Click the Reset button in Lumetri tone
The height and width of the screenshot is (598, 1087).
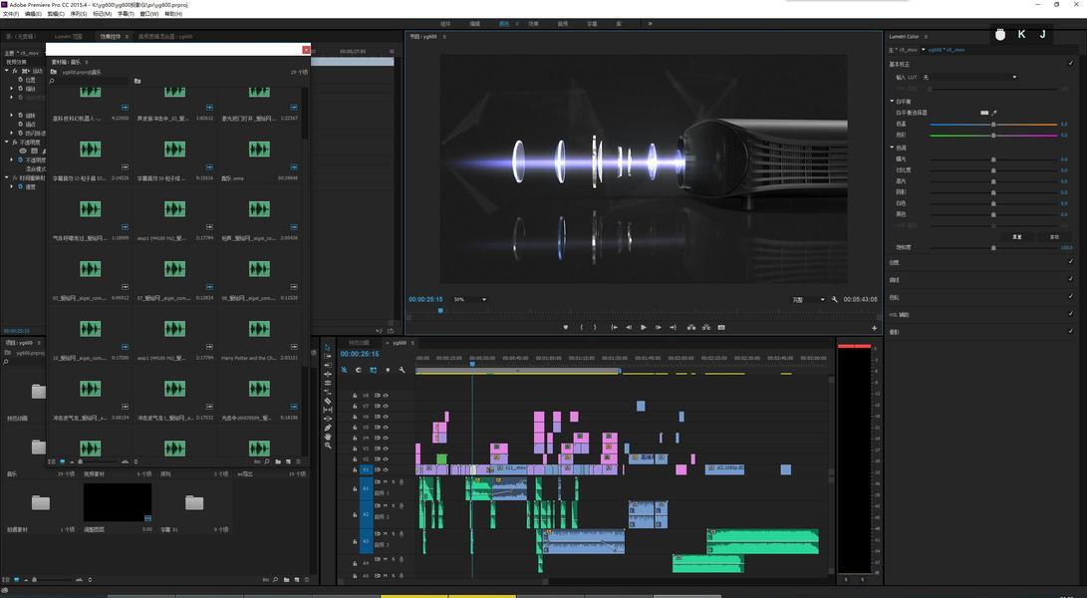(x=1017, y=236)
